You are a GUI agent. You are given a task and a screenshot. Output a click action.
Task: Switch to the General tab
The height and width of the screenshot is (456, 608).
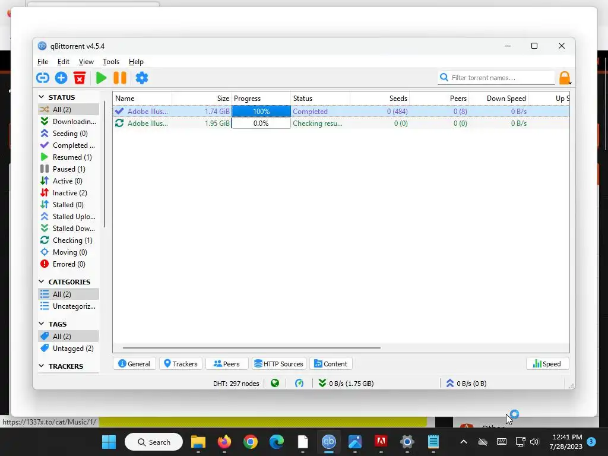[134, 364]
